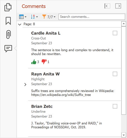Open the page thumbnails panel icon
The height and width of the screenshot is (138, 127).
point(8,7)
